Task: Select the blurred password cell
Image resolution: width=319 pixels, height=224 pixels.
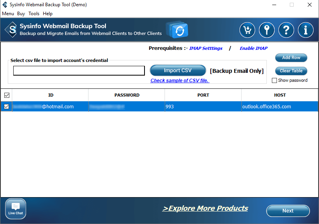Action: (127, 107)
